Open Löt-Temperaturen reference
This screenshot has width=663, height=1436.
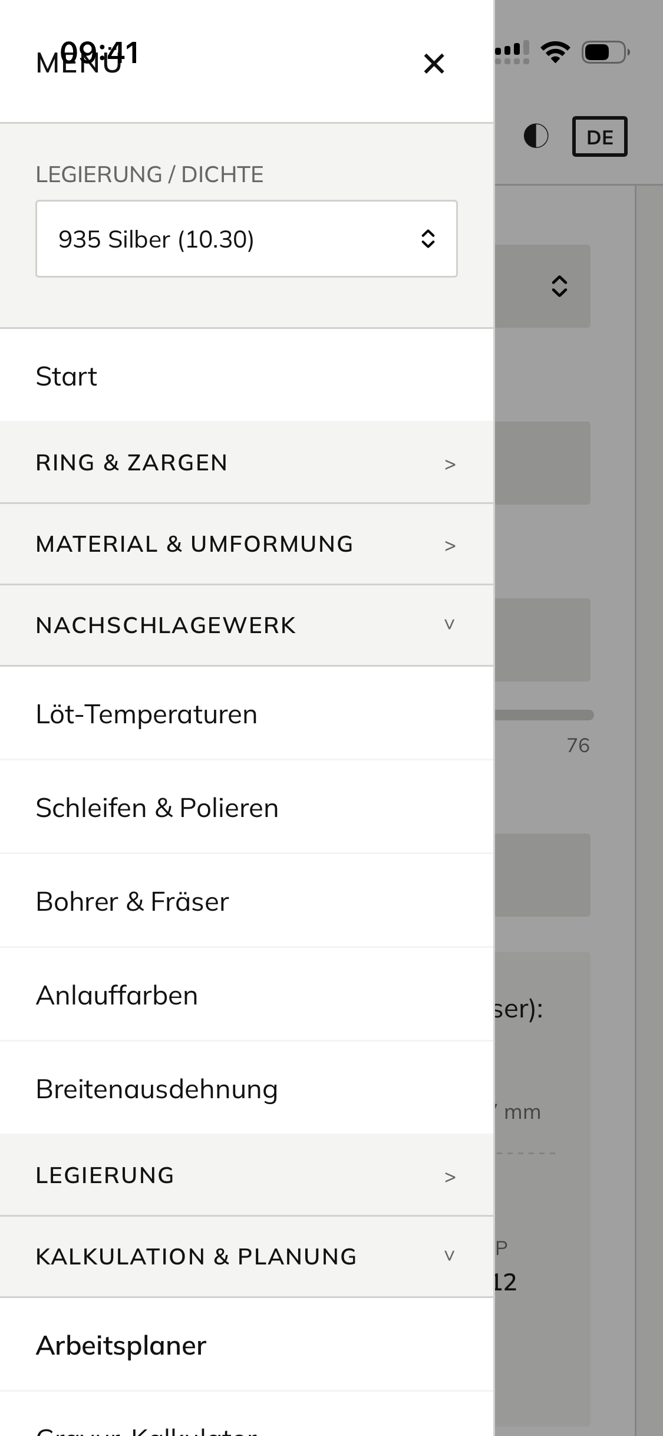(147, 714)
